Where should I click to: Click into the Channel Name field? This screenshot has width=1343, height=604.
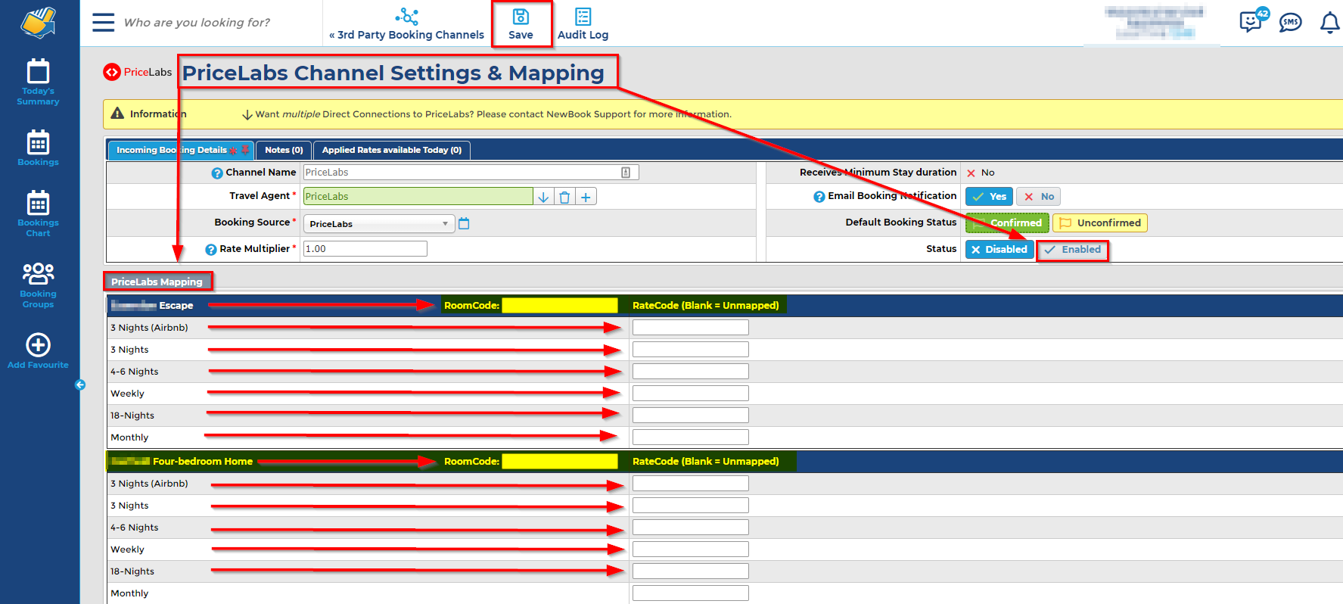[471, 173]
